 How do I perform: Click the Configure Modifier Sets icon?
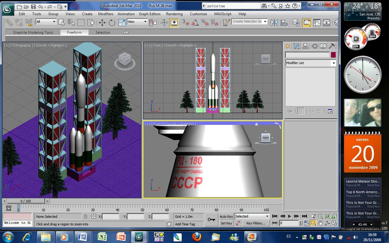click(x=330, y=111)
